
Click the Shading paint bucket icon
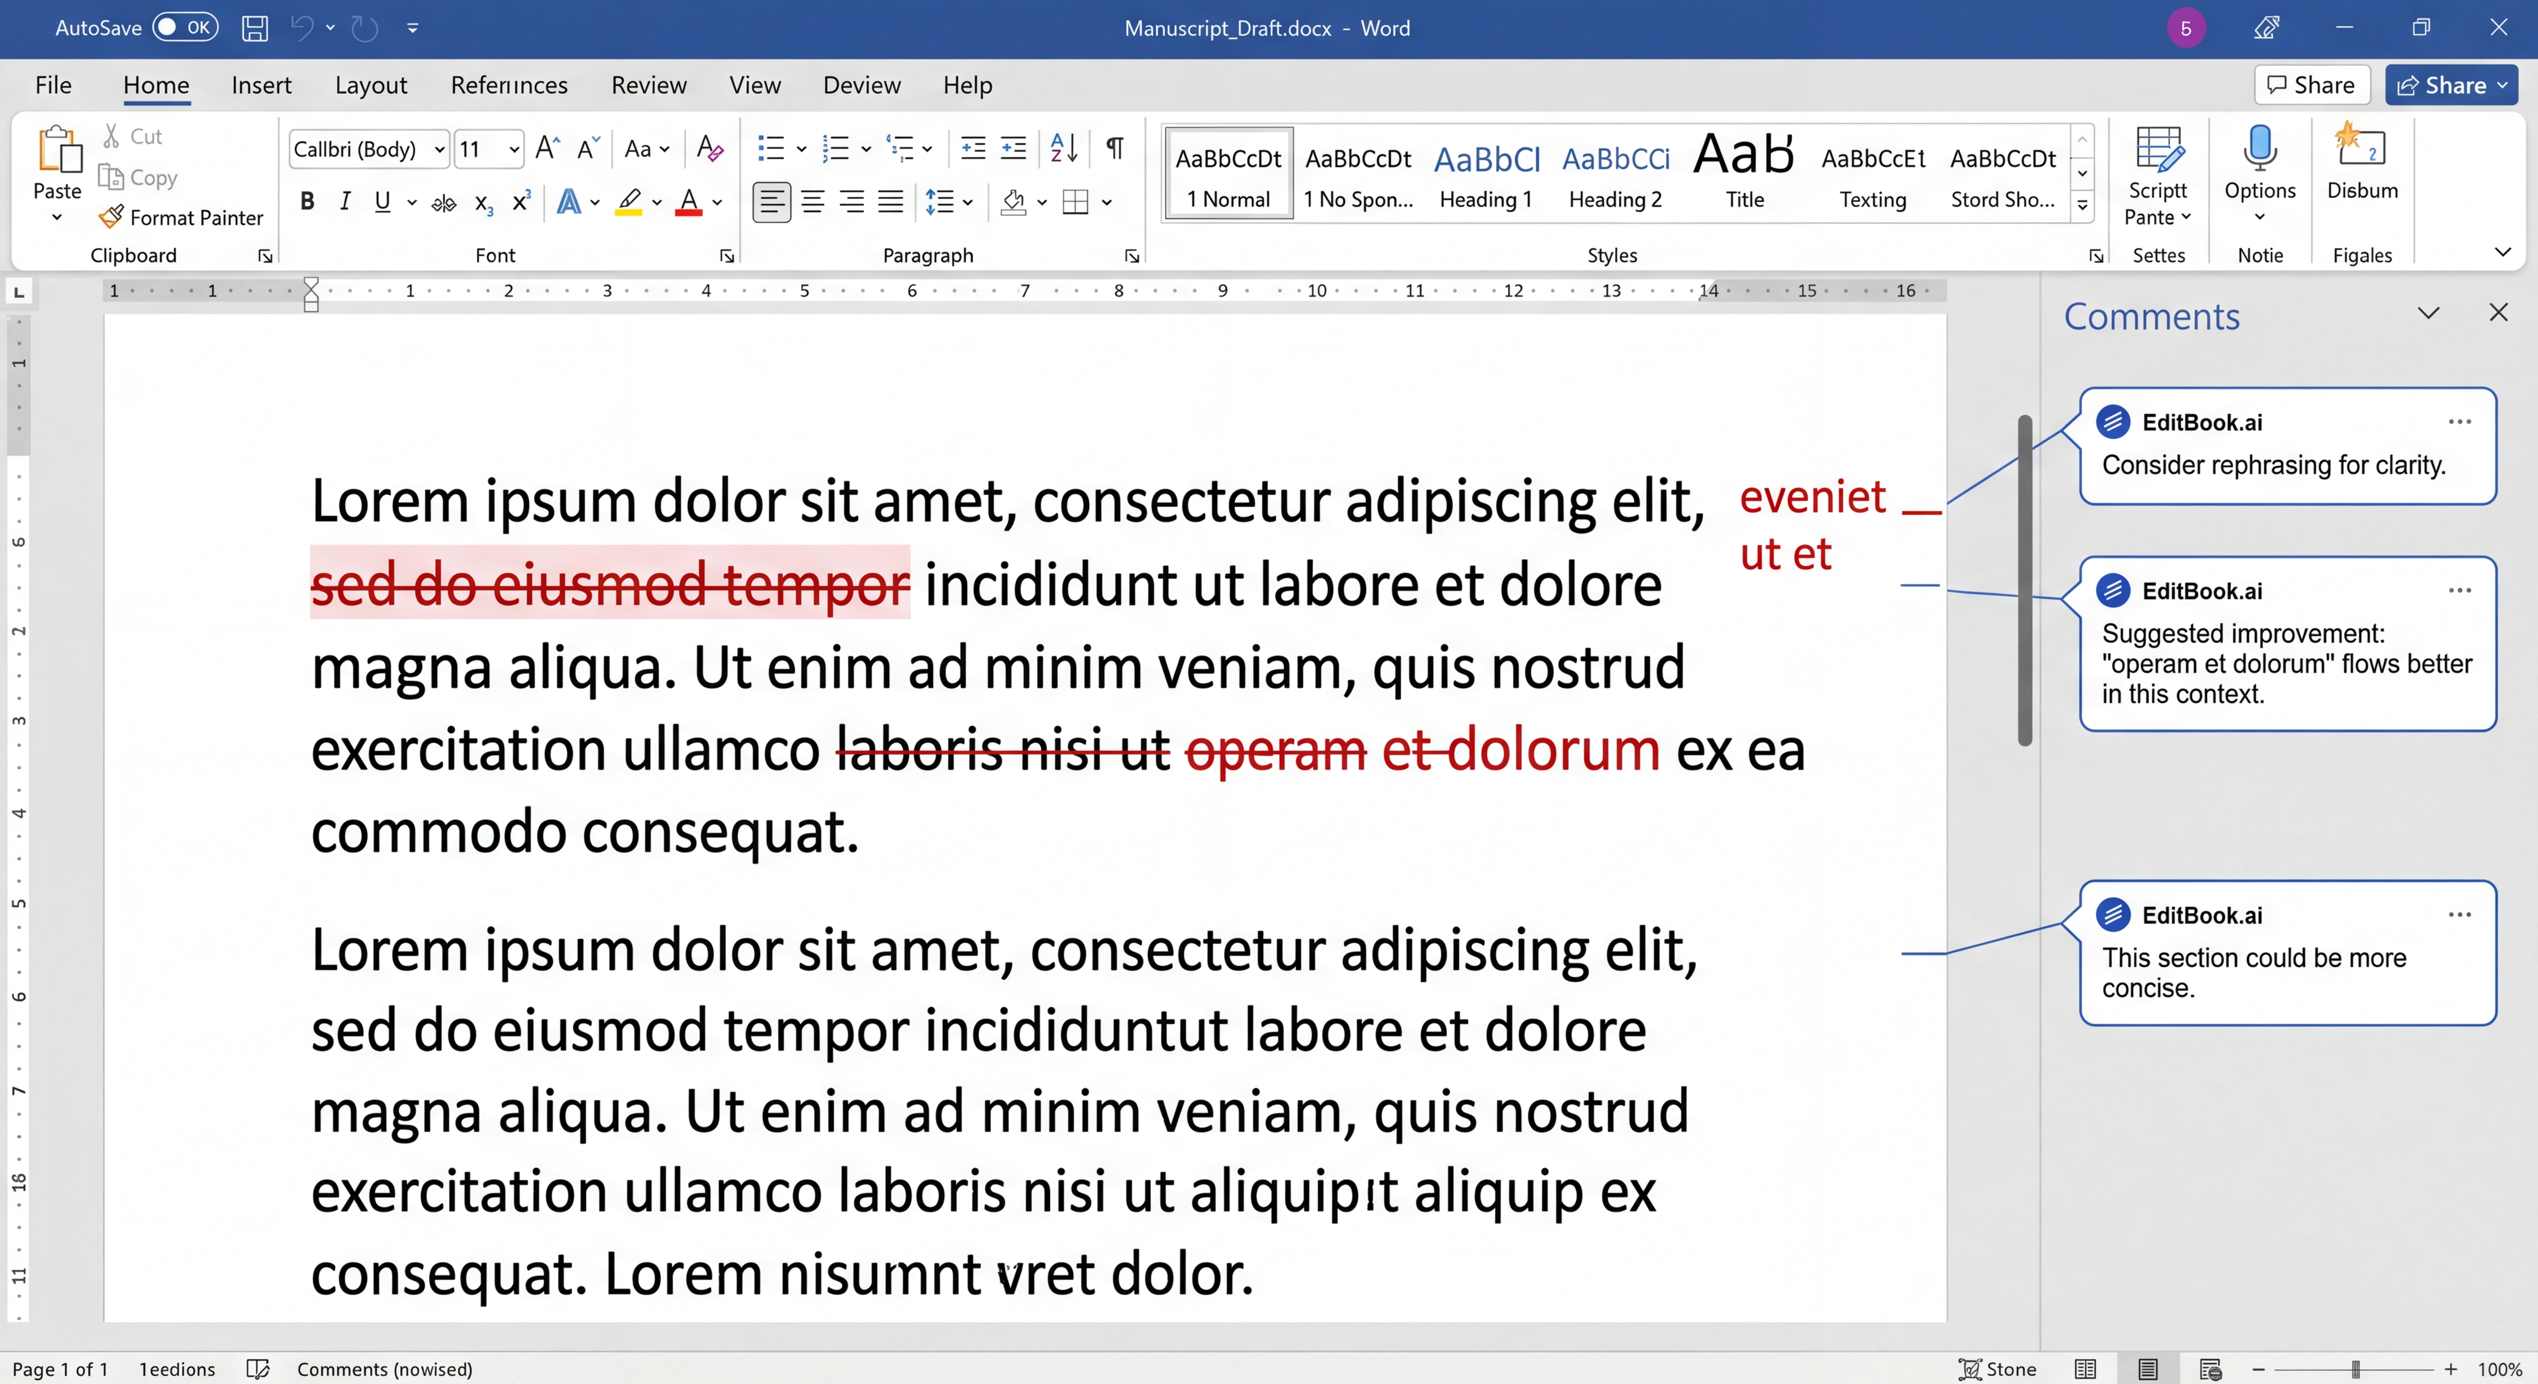click(1013, 202)
